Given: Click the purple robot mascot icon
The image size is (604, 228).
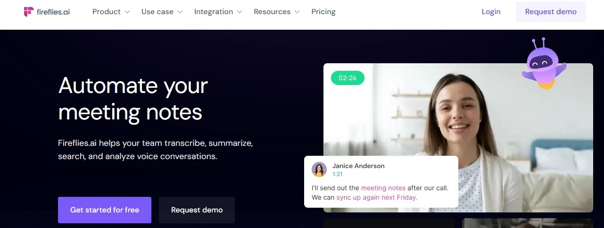Looking at the screenshot, I should (x=544, y=64).
